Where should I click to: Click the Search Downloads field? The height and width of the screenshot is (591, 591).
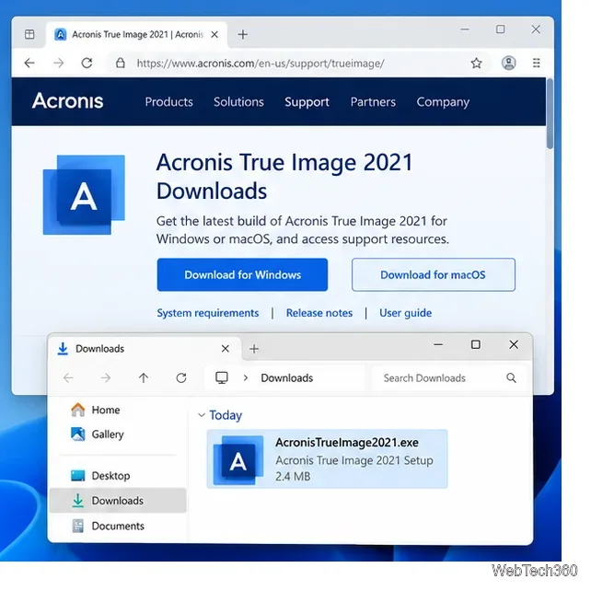(x=448, y=378)
